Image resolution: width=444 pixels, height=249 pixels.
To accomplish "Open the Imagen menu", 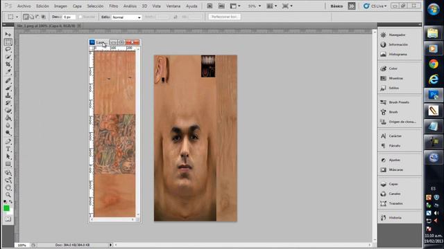I will 60,6.
